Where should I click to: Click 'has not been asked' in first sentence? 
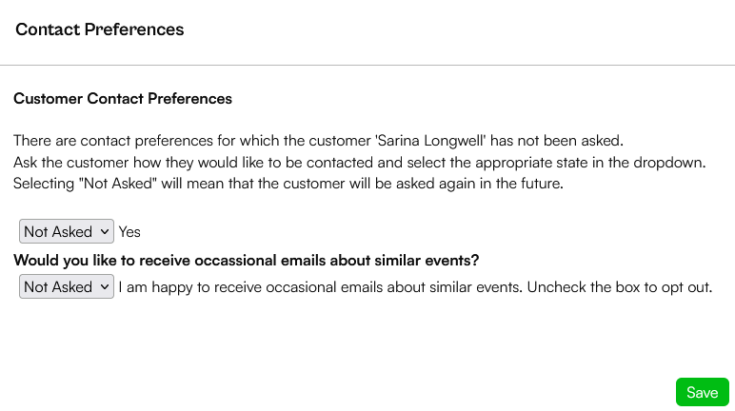coord(557,141)
